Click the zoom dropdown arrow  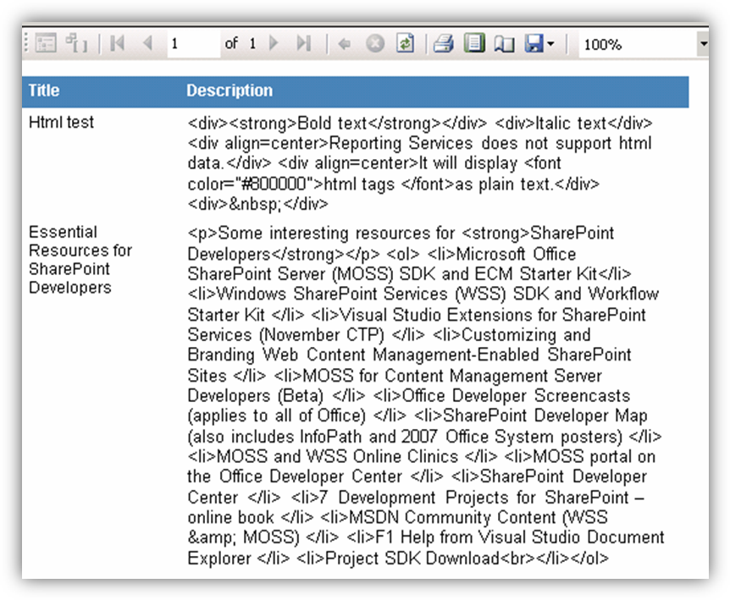pyautogui.click(x=703, y=44)
